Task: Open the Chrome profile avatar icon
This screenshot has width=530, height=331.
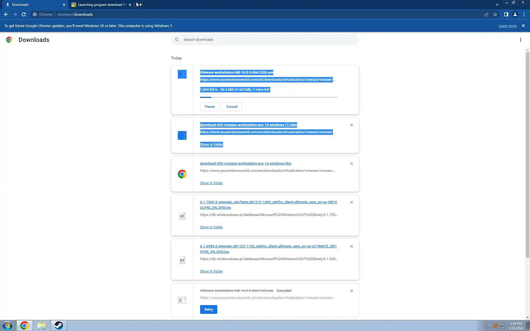Action: tap(515, 14)
